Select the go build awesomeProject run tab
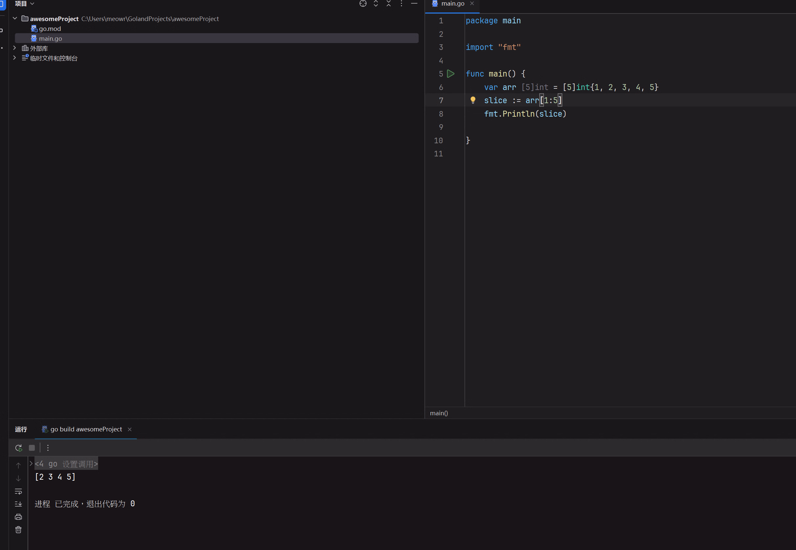 (86, 429)
